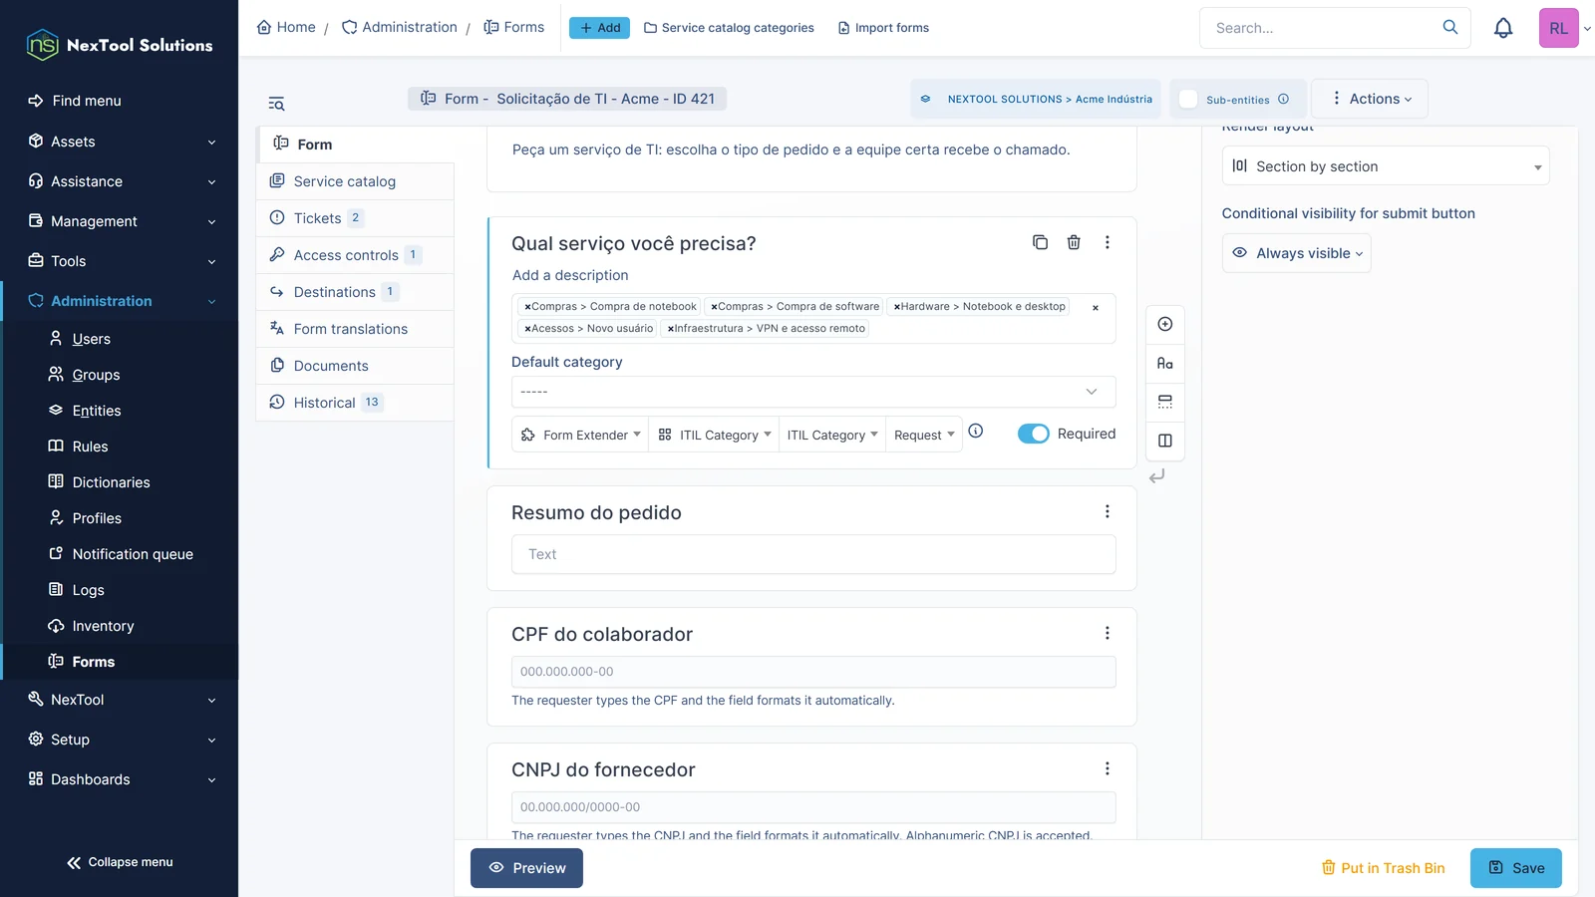Image resolution: width=1595 pixels, height=897 pixels.
Task: Open options menu for 'CPF do colaborador'
Action: pos(1107,633)
